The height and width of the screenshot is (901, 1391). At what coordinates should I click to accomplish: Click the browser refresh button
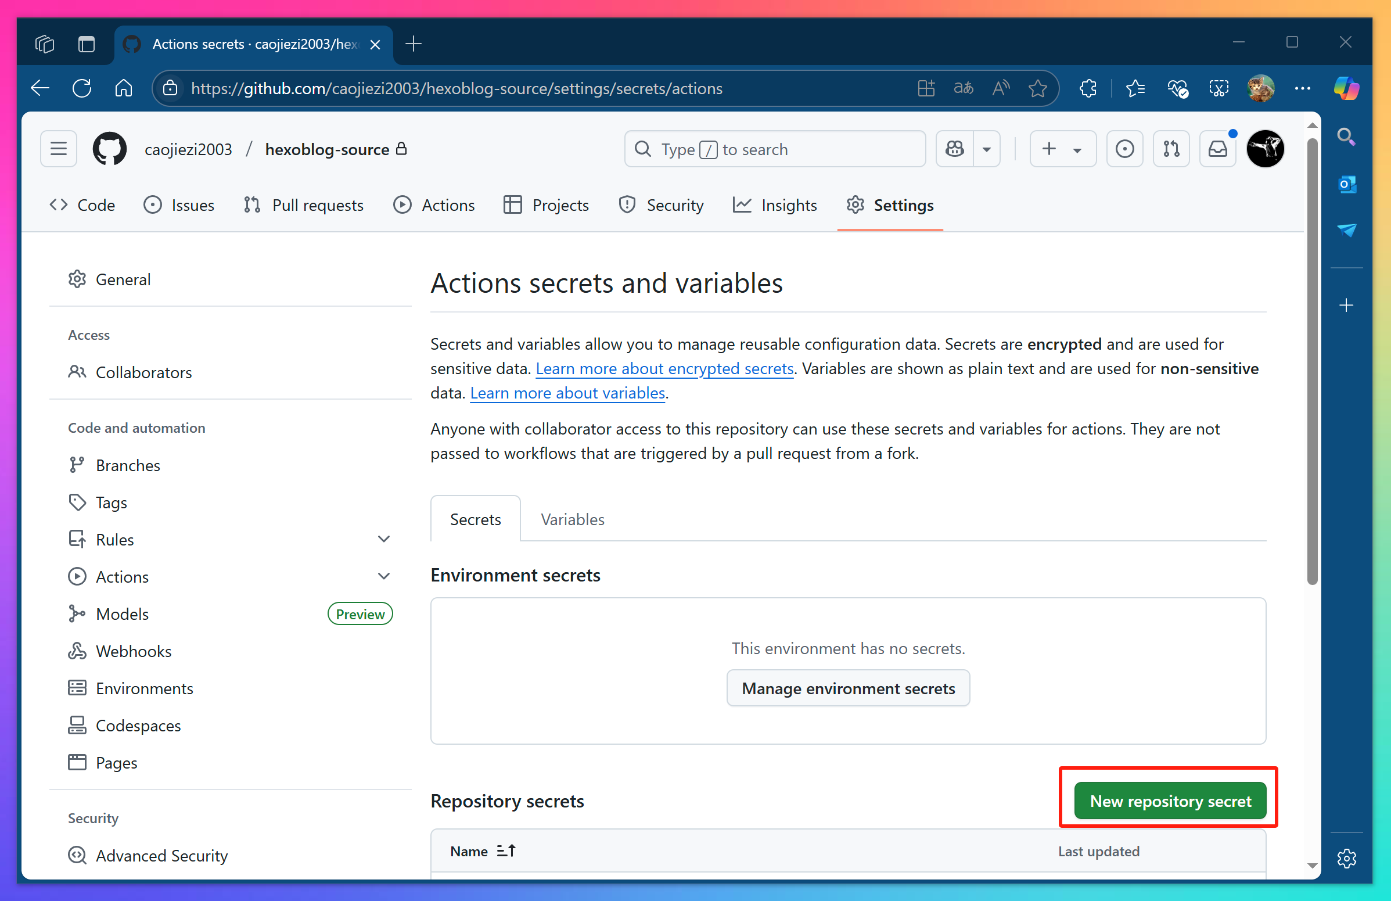tap(82, 88)
